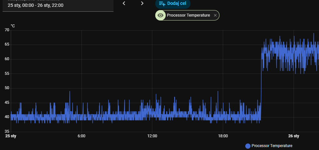Toggle Processor Temperature series in chart legend
The image size is (319, 150).
point(272,146)
